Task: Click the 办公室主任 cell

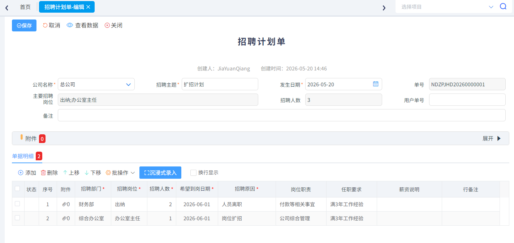Action: [129, 218]
